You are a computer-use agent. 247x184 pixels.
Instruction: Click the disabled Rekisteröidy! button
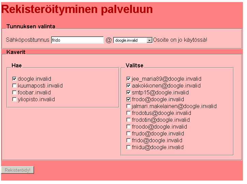[17, 170]
